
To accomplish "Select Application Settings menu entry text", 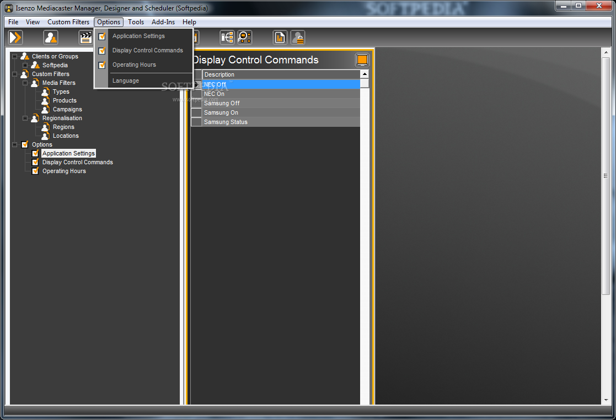I will point(138,36).
